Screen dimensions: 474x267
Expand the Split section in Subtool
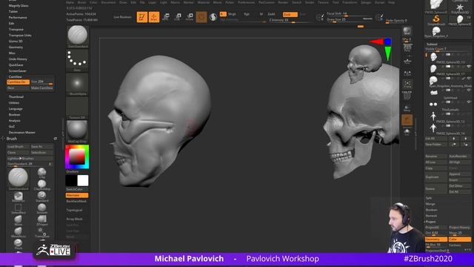[429, 198]
